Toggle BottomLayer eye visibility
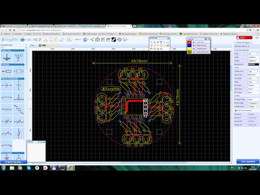The height and width of the screenshot is (195, 260). (194, 45)
